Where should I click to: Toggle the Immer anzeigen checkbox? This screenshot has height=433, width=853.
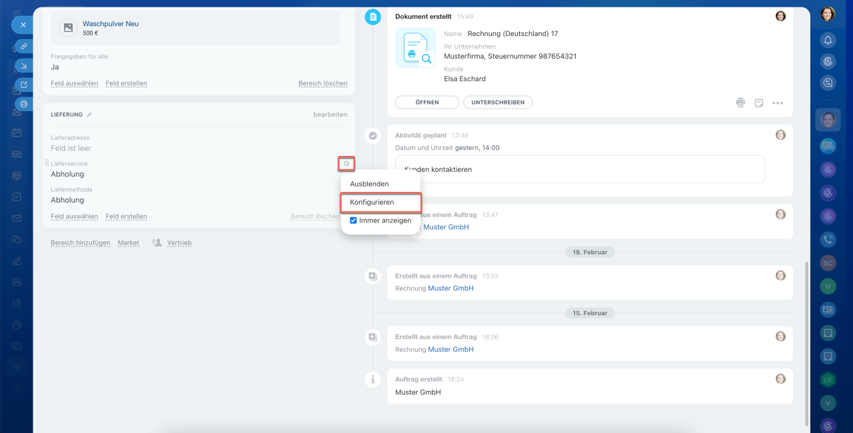354,220
